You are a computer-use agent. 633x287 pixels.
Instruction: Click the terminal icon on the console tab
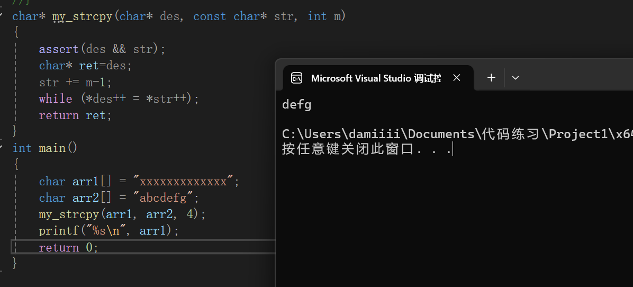(x=297, y=78)
